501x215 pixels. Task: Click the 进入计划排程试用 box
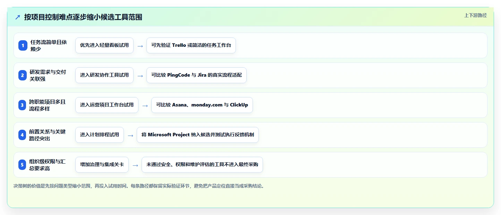click(100, 135)
